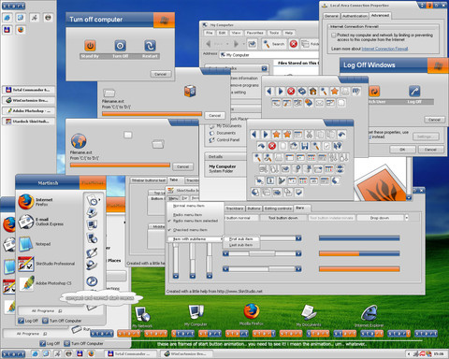This screenshot has width=449, height=359.
Task: Click Cancel in Log Off Windows dialog
Action: tap(434, 120)
